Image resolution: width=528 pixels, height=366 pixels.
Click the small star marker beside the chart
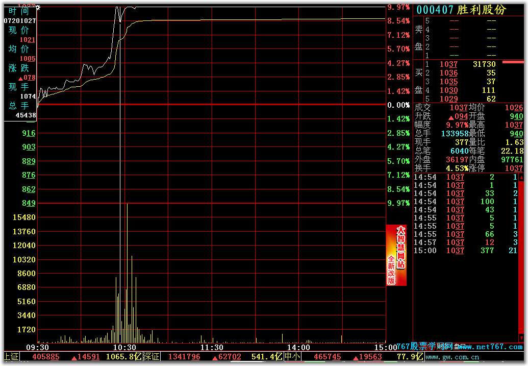38,8
